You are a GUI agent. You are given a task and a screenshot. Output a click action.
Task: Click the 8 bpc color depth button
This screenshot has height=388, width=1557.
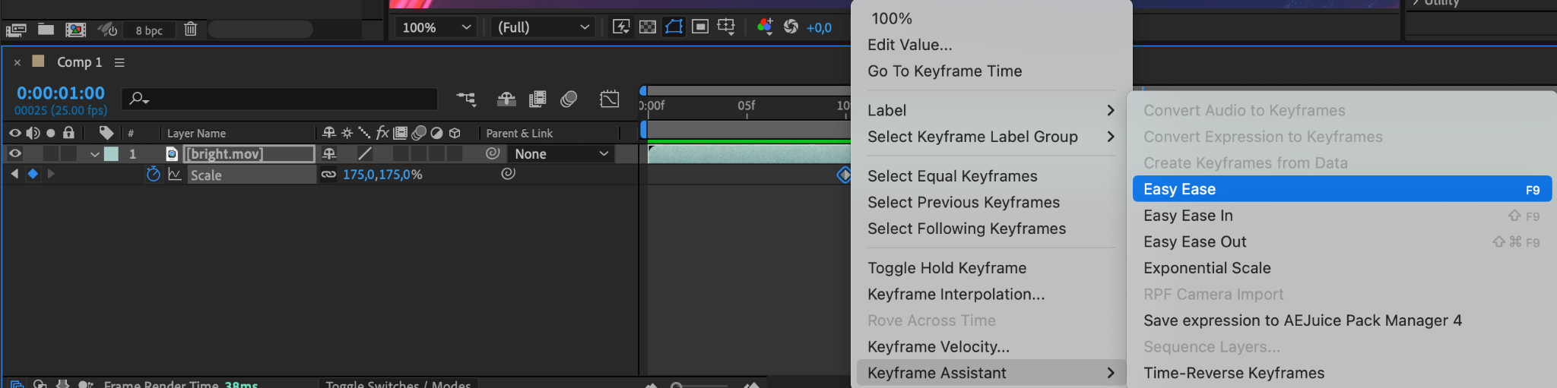point(149,30)
